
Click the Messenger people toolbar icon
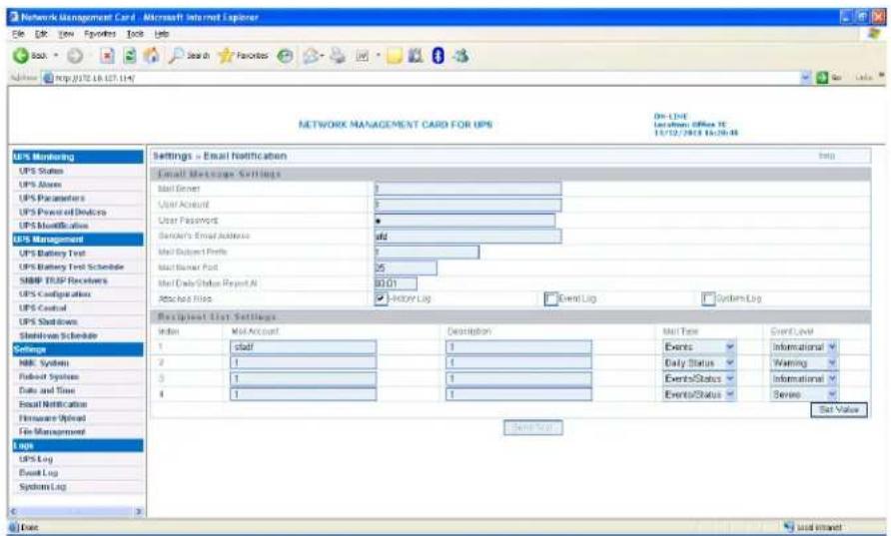[x=460, y=56]
